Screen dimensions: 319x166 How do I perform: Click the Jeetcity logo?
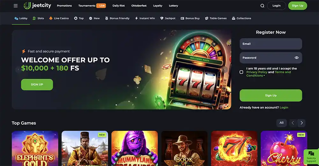[37, 6]
